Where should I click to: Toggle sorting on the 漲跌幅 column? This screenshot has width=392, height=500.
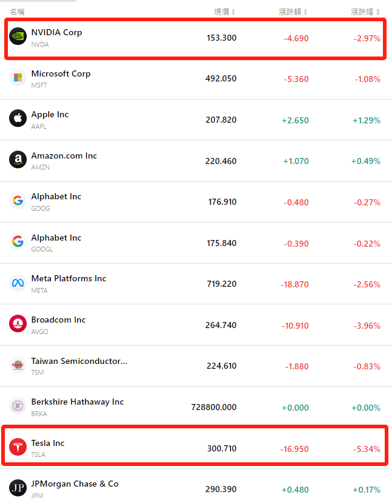pos(365,11)
